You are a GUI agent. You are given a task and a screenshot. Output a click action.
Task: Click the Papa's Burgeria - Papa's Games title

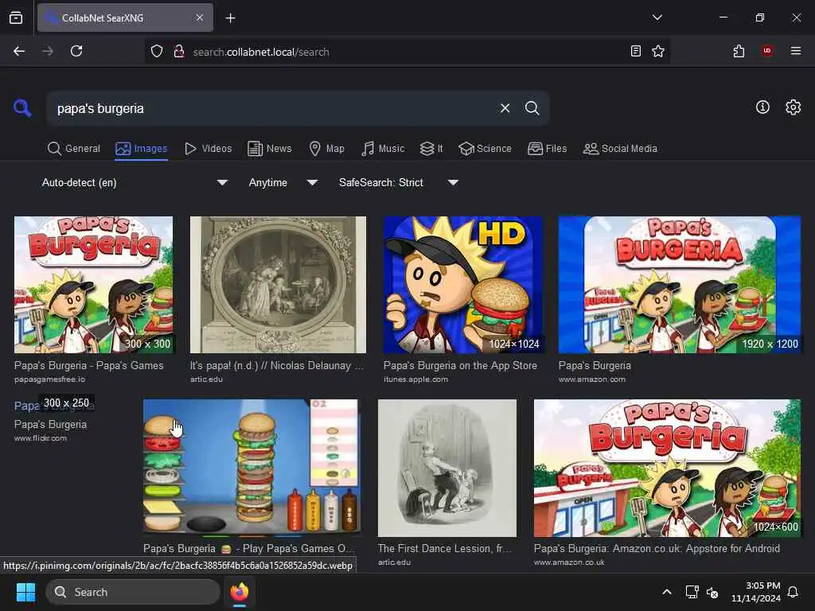tap(89, 365)
